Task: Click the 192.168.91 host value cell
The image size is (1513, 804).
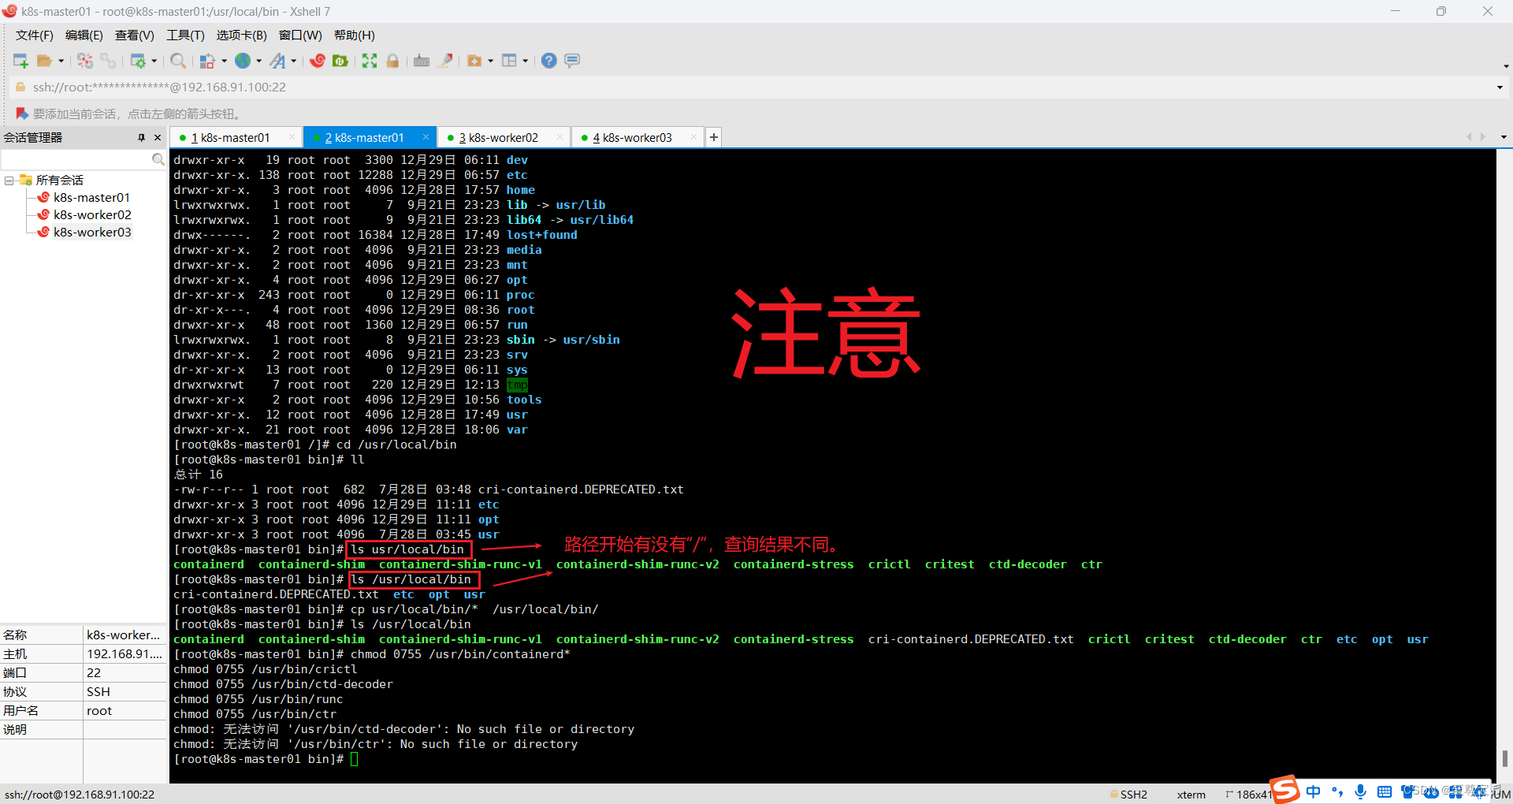Action: [x=125, y=654]
